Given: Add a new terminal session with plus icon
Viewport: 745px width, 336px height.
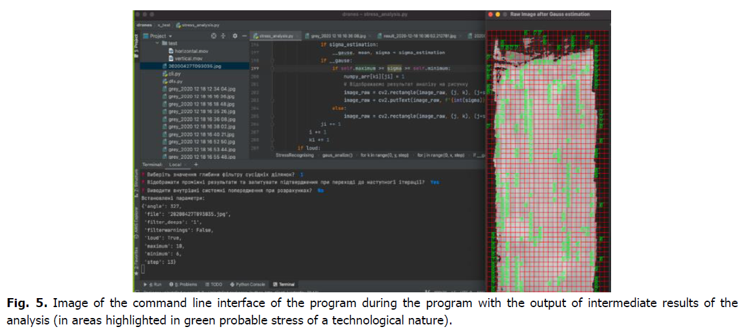Looking at the screenshot, I should point(195,164).
